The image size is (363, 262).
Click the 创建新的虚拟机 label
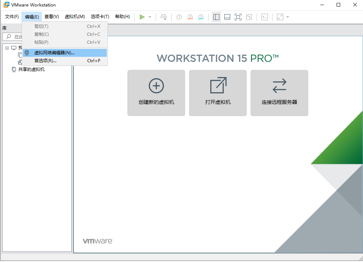[x=156, y=102]
